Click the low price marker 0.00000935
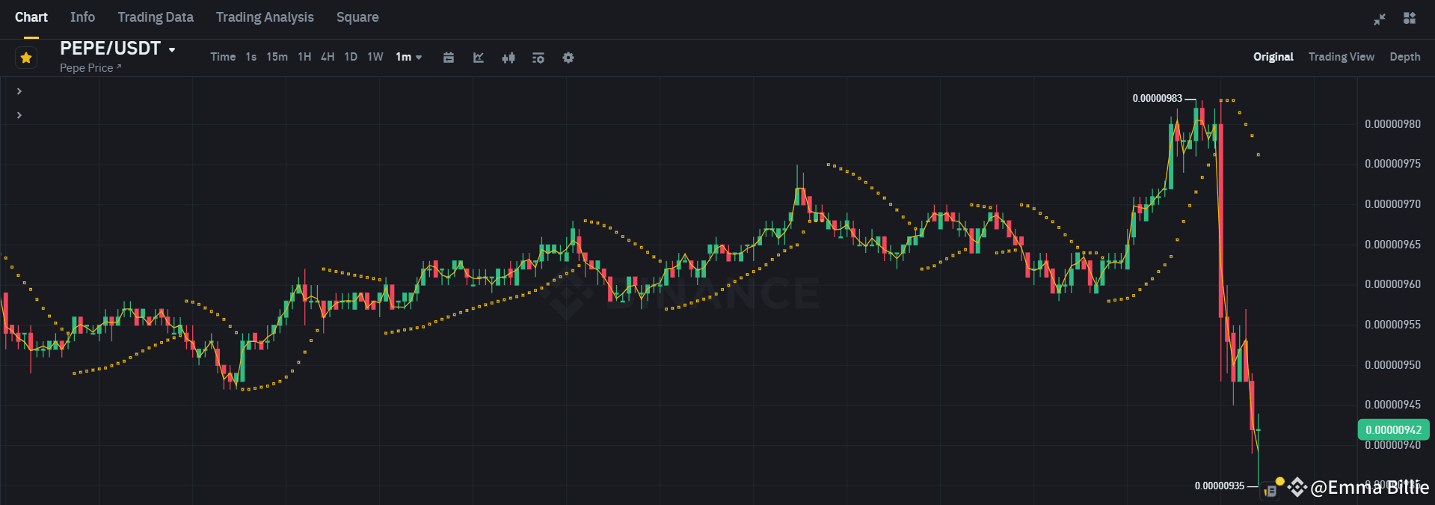The image size is (1435, 505). pos(1220,486)
